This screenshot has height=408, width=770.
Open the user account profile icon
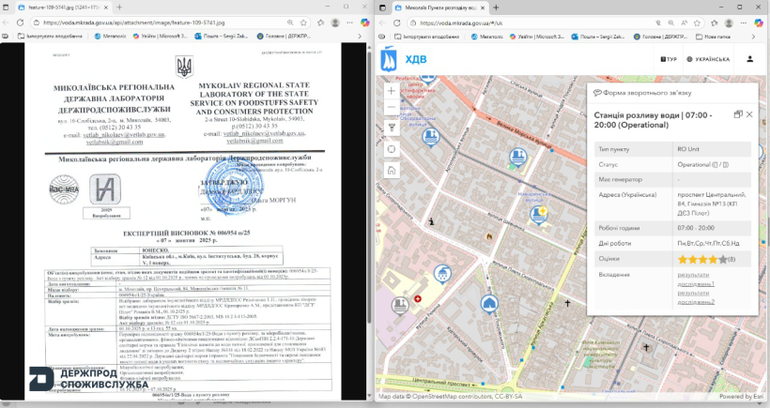pos(749,59)
